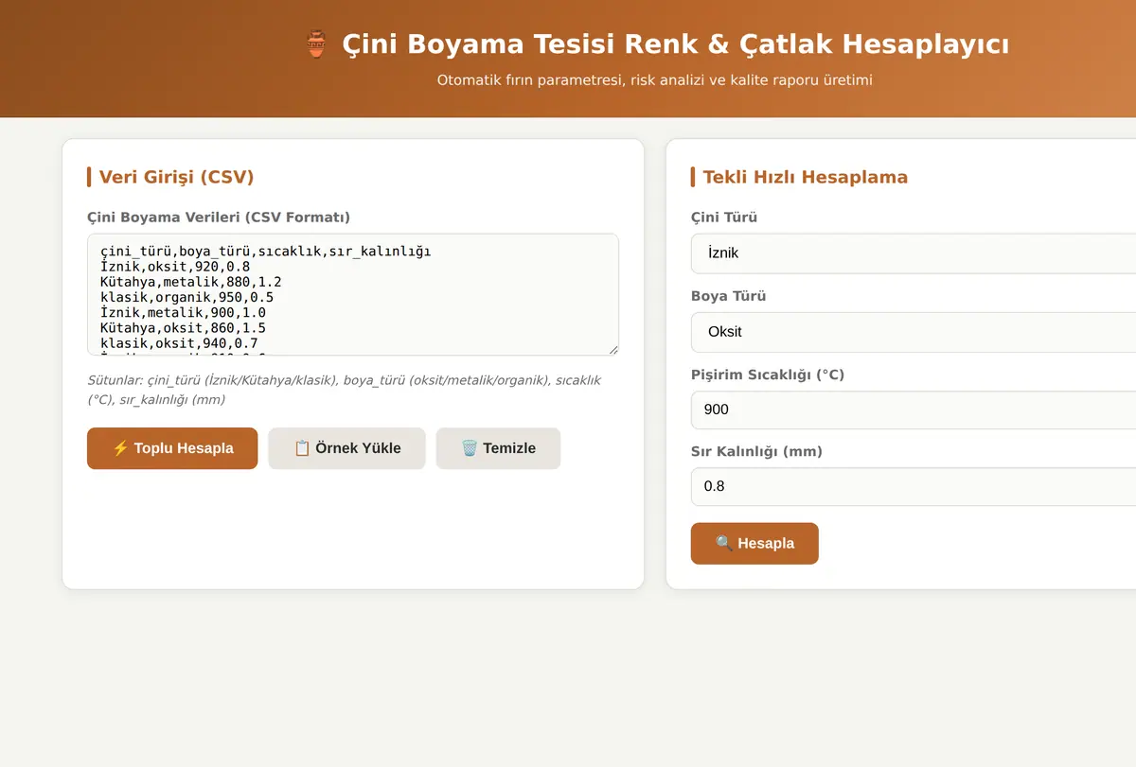The image size is (1136, 767).
Task: Click CSV row İznik,oksit,920,0.8
Action: point(175,267)
